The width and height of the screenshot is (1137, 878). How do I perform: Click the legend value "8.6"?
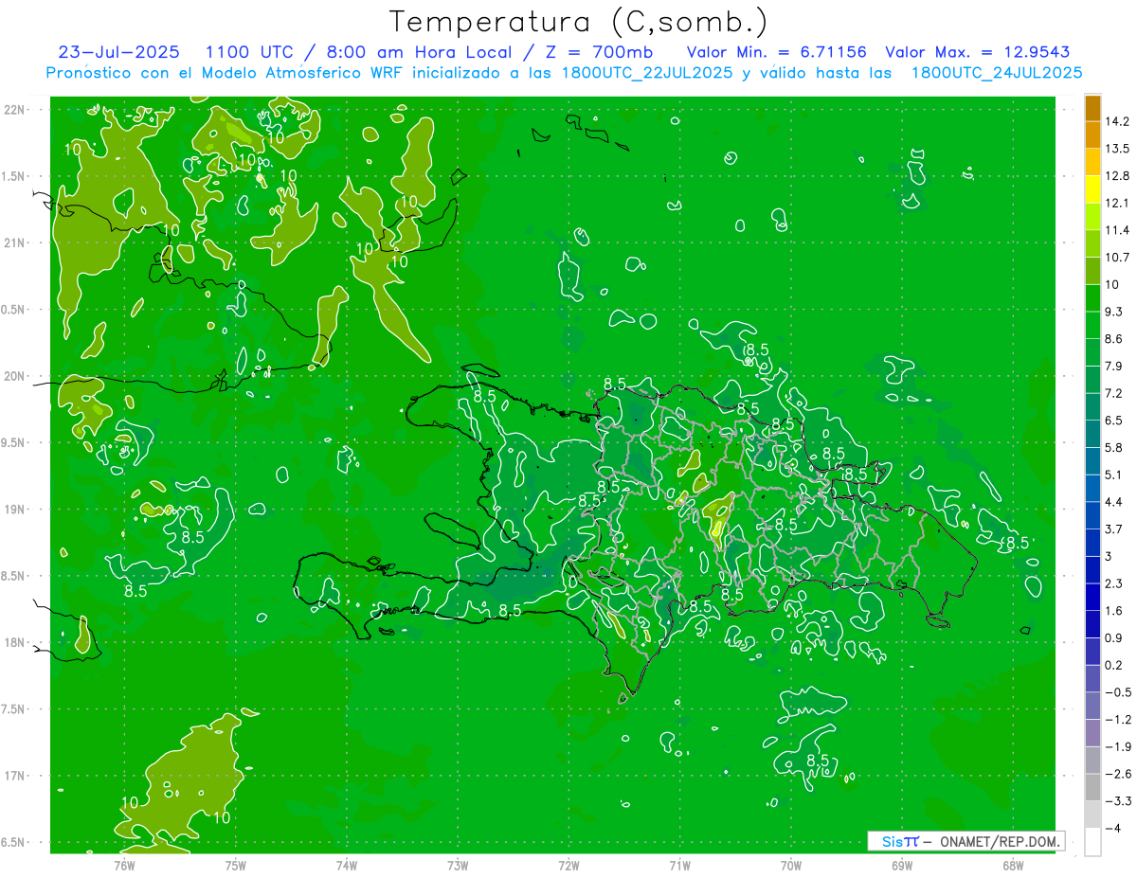click(x=1114, y=339)
